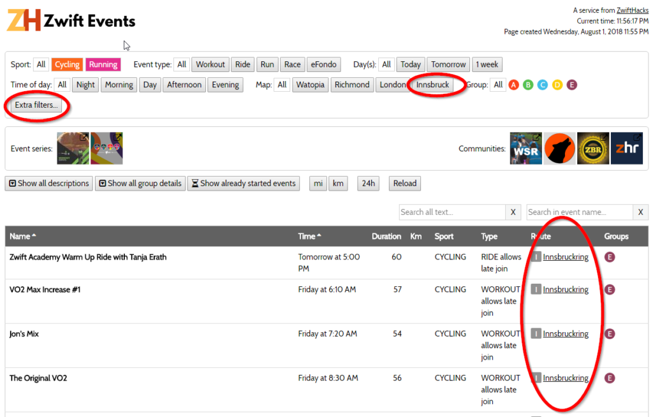The image size is (653, 417).
Task: Toggle Run event type filter
Action: pyautogui.click(x=267, y=64)
